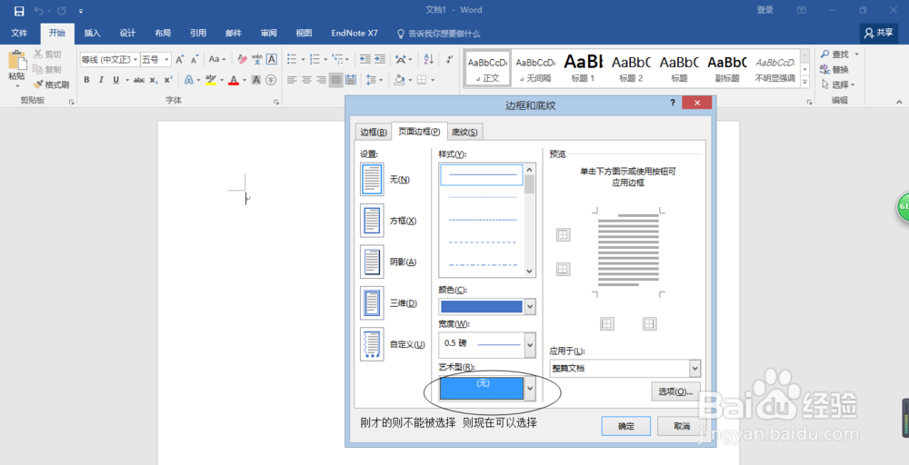This screenshot has width=909, height=465.
Task: Open the 艺术型(R) art border dropdown
Action: click(530, 388)
